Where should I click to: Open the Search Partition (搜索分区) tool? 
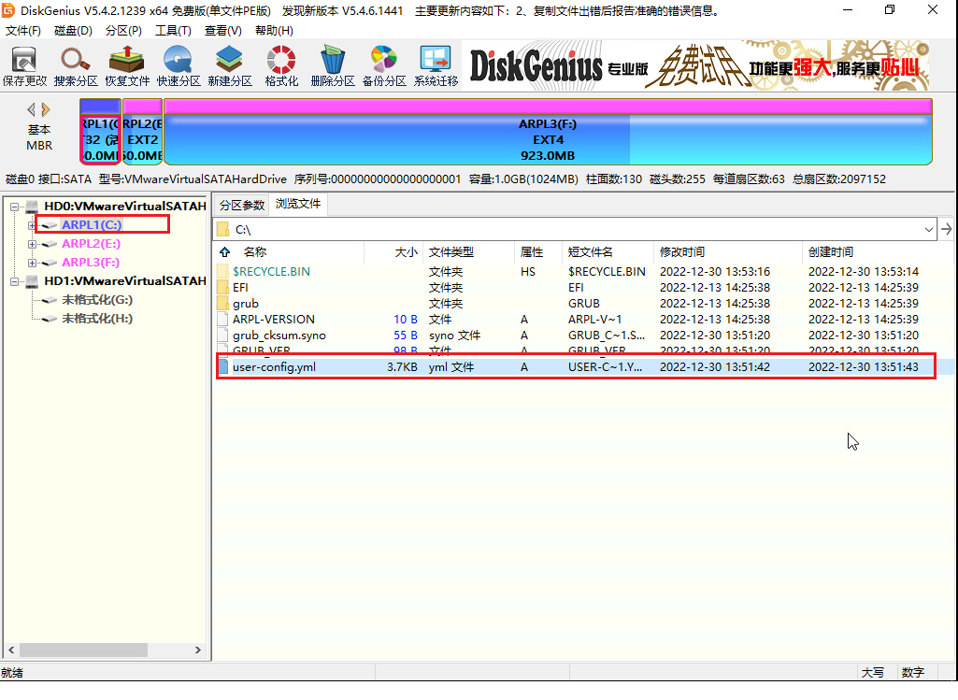click(76, 66)
